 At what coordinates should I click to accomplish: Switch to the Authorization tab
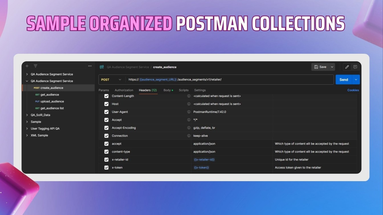tap(124, 90)
